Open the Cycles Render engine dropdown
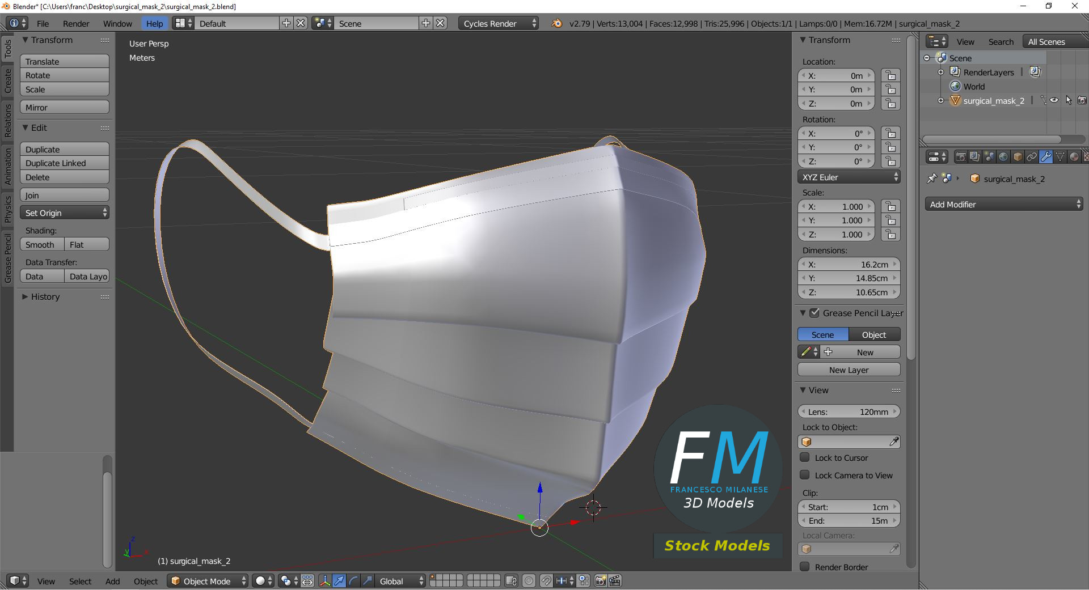This screenshot has width=1089, height=590. [498, 23]
